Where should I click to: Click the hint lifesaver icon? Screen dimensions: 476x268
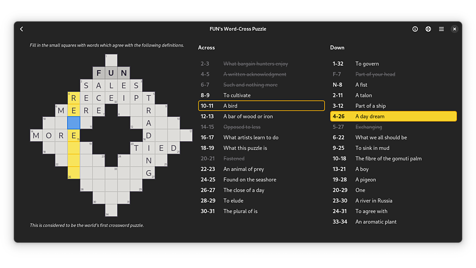(x=428, y=29)
